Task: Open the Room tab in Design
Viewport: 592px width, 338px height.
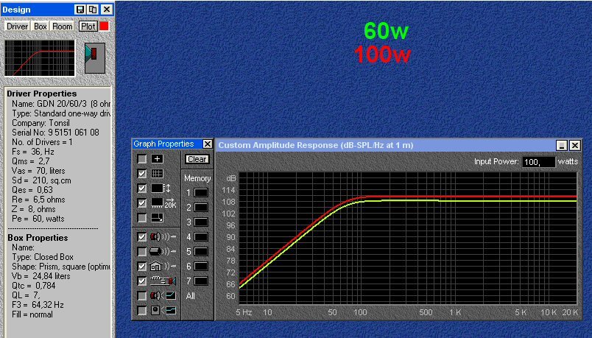Action: coord(63,27)
